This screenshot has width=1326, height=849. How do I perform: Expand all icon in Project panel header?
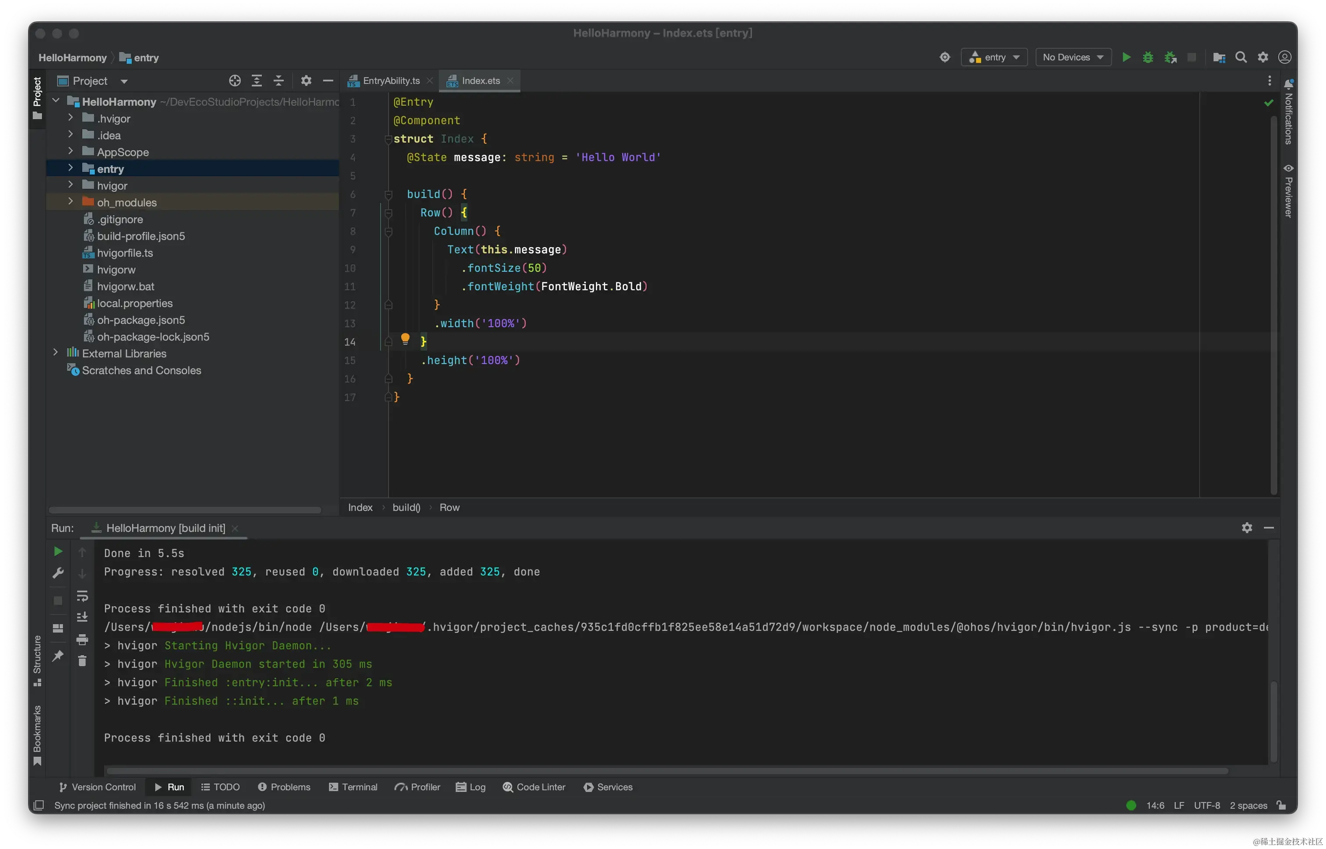pos(257,81)
